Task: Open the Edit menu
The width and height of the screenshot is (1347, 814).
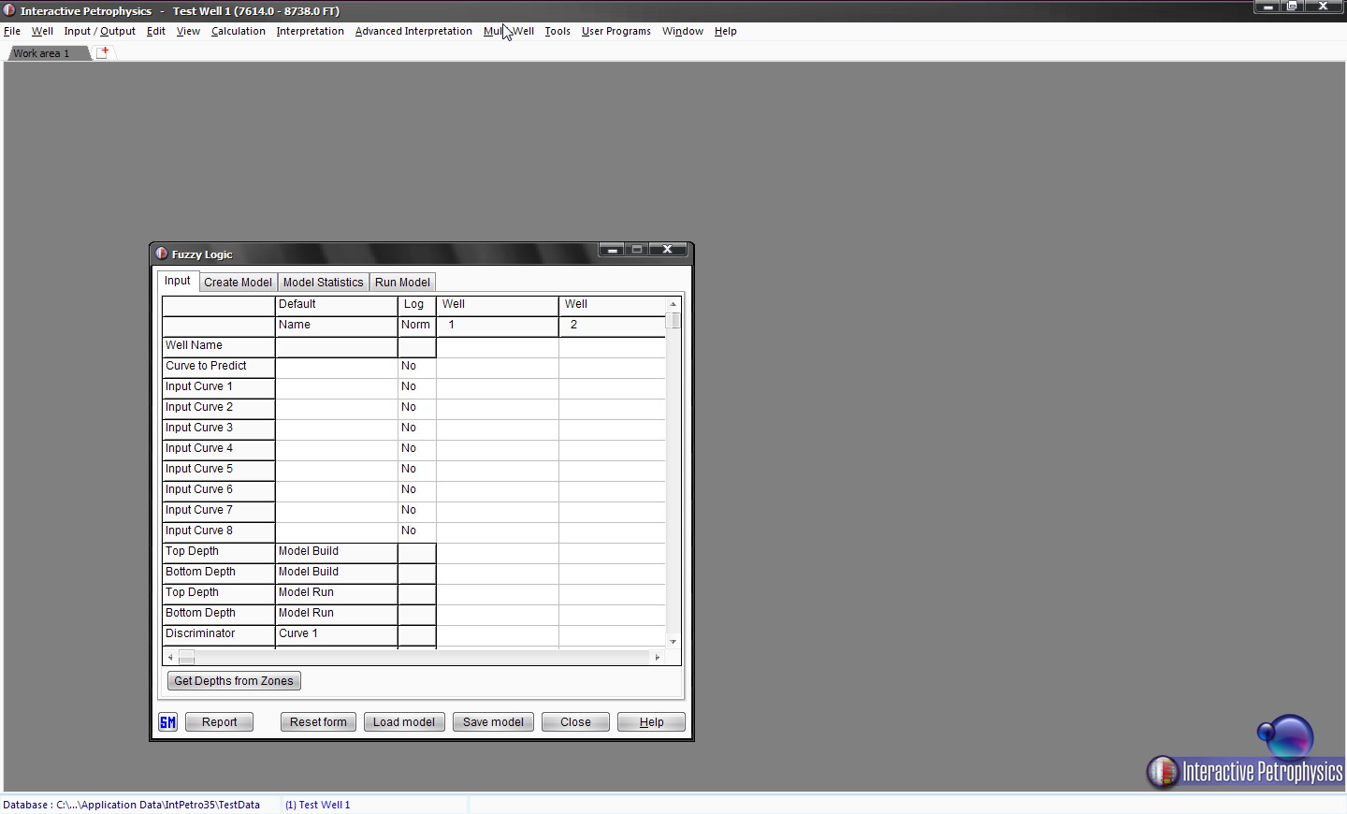Action: tap(156, 31)
